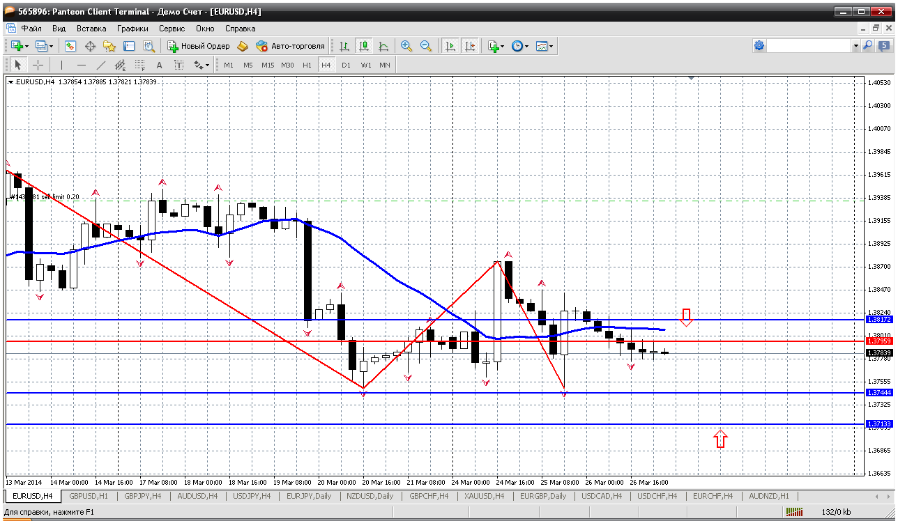Click the Новый Ордер button
Screen dimensions: 898x521
pyautogui.click(x=199, y=46)
